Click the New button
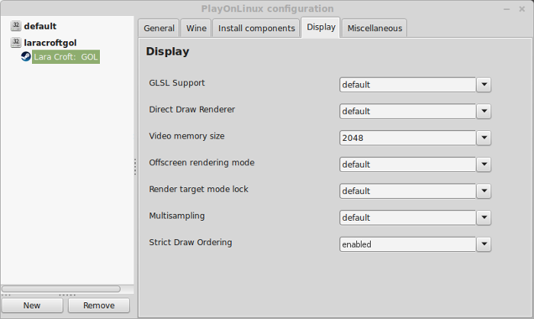Screen dimensions: 534x319 32,305
